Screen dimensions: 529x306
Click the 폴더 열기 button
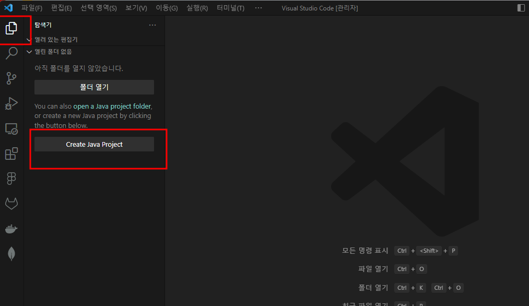[94, 87]
